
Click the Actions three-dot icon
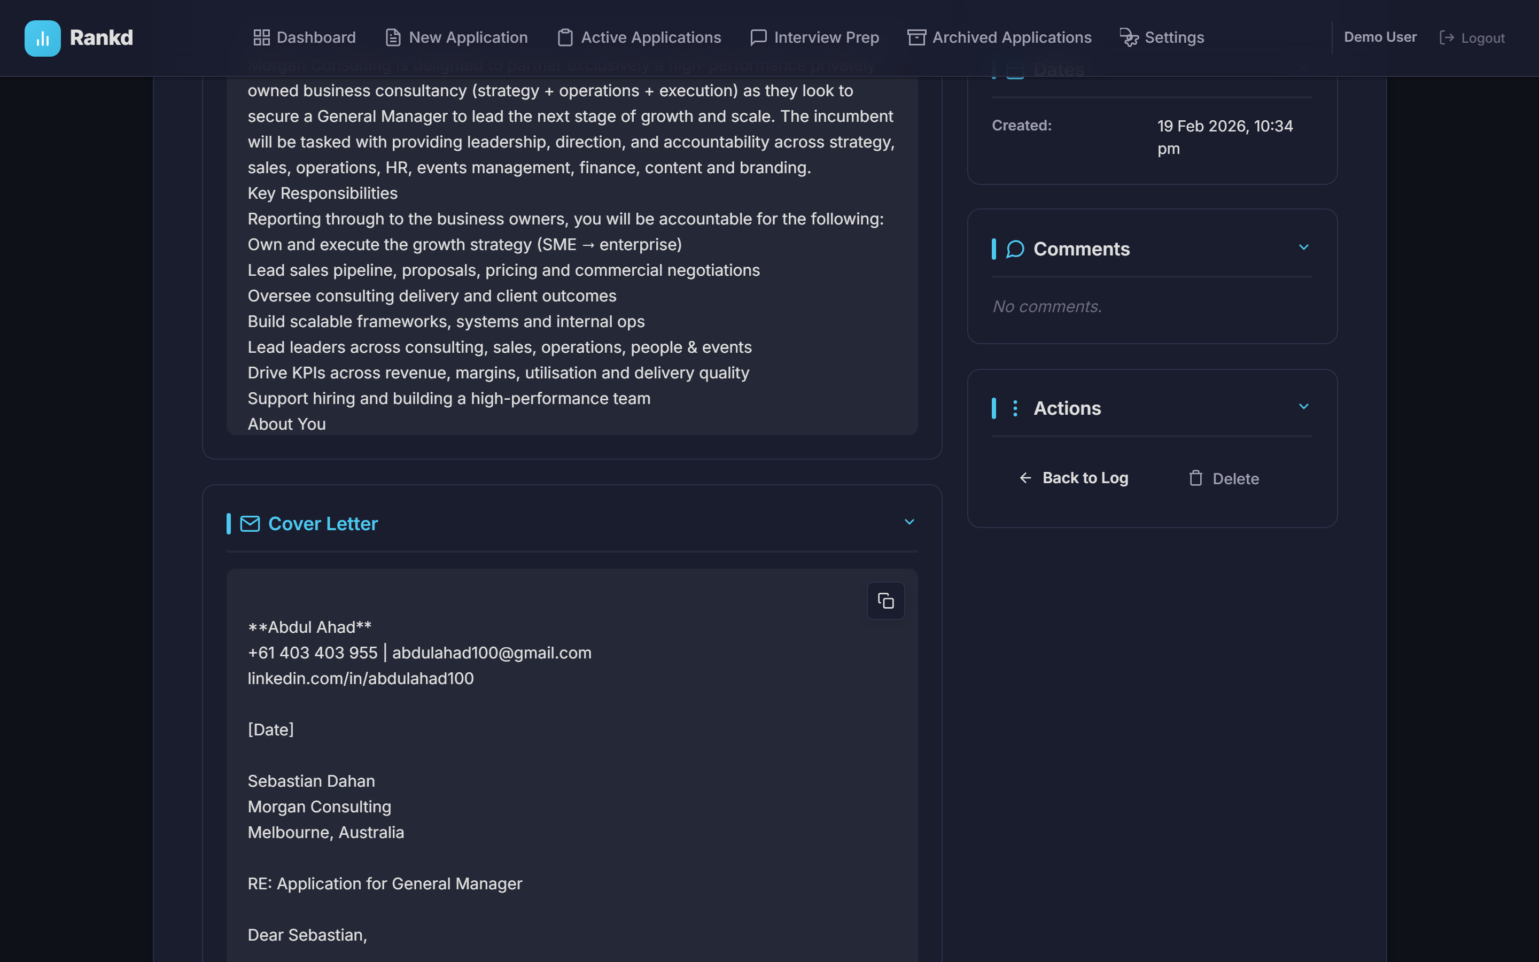1015,408
